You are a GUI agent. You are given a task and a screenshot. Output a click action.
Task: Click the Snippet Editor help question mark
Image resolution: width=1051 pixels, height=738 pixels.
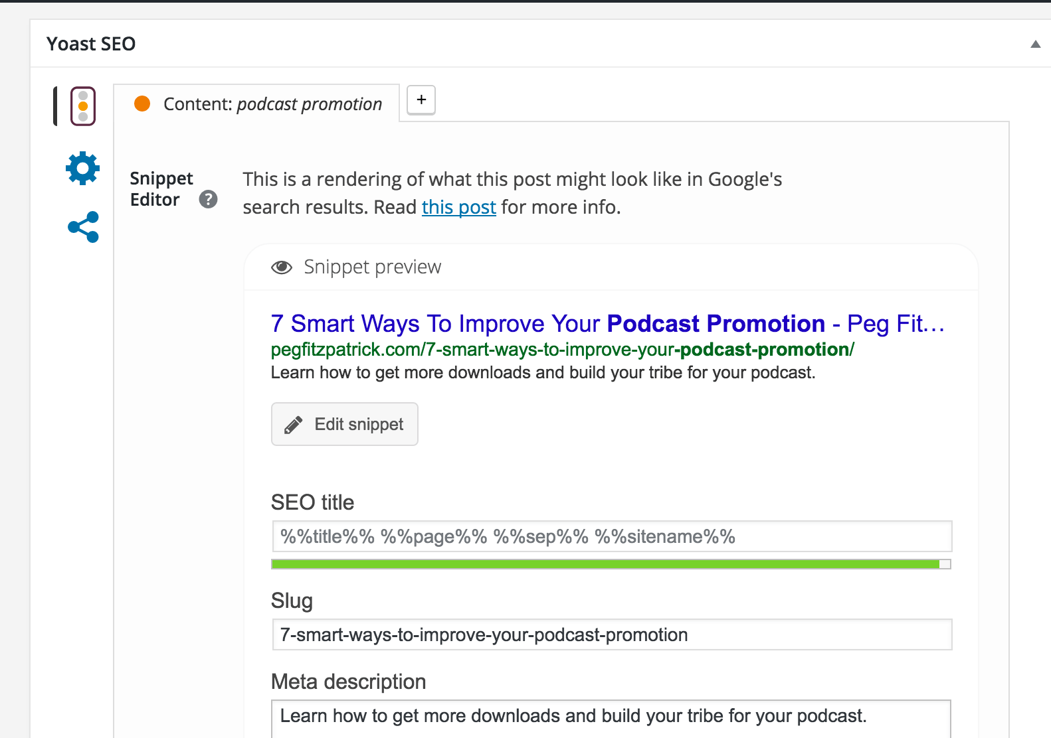[208, 199]
